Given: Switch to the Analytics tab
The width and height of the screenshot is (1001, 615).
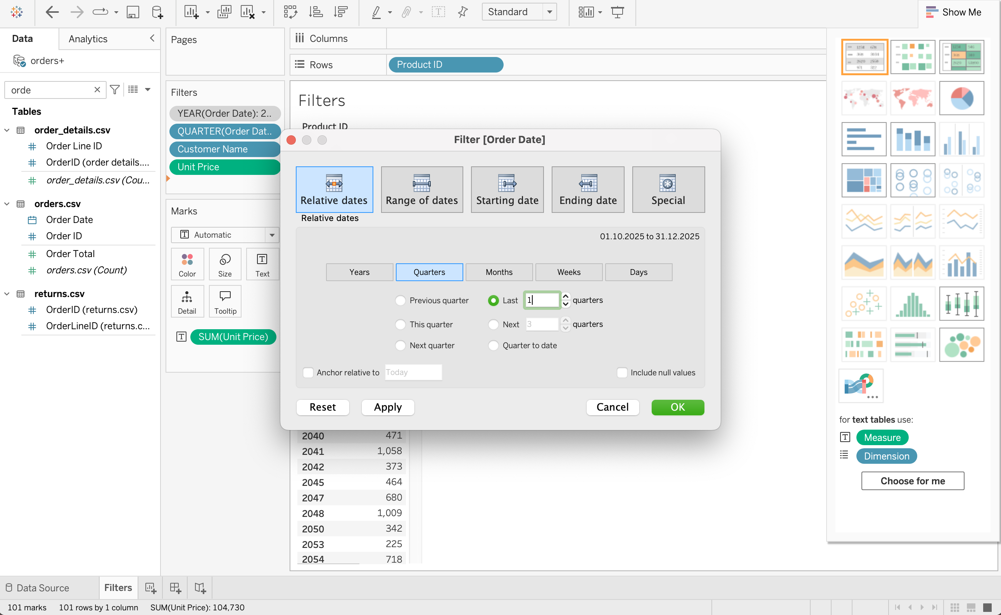Looking at the screenshot, I should click(x=88, y=39).
